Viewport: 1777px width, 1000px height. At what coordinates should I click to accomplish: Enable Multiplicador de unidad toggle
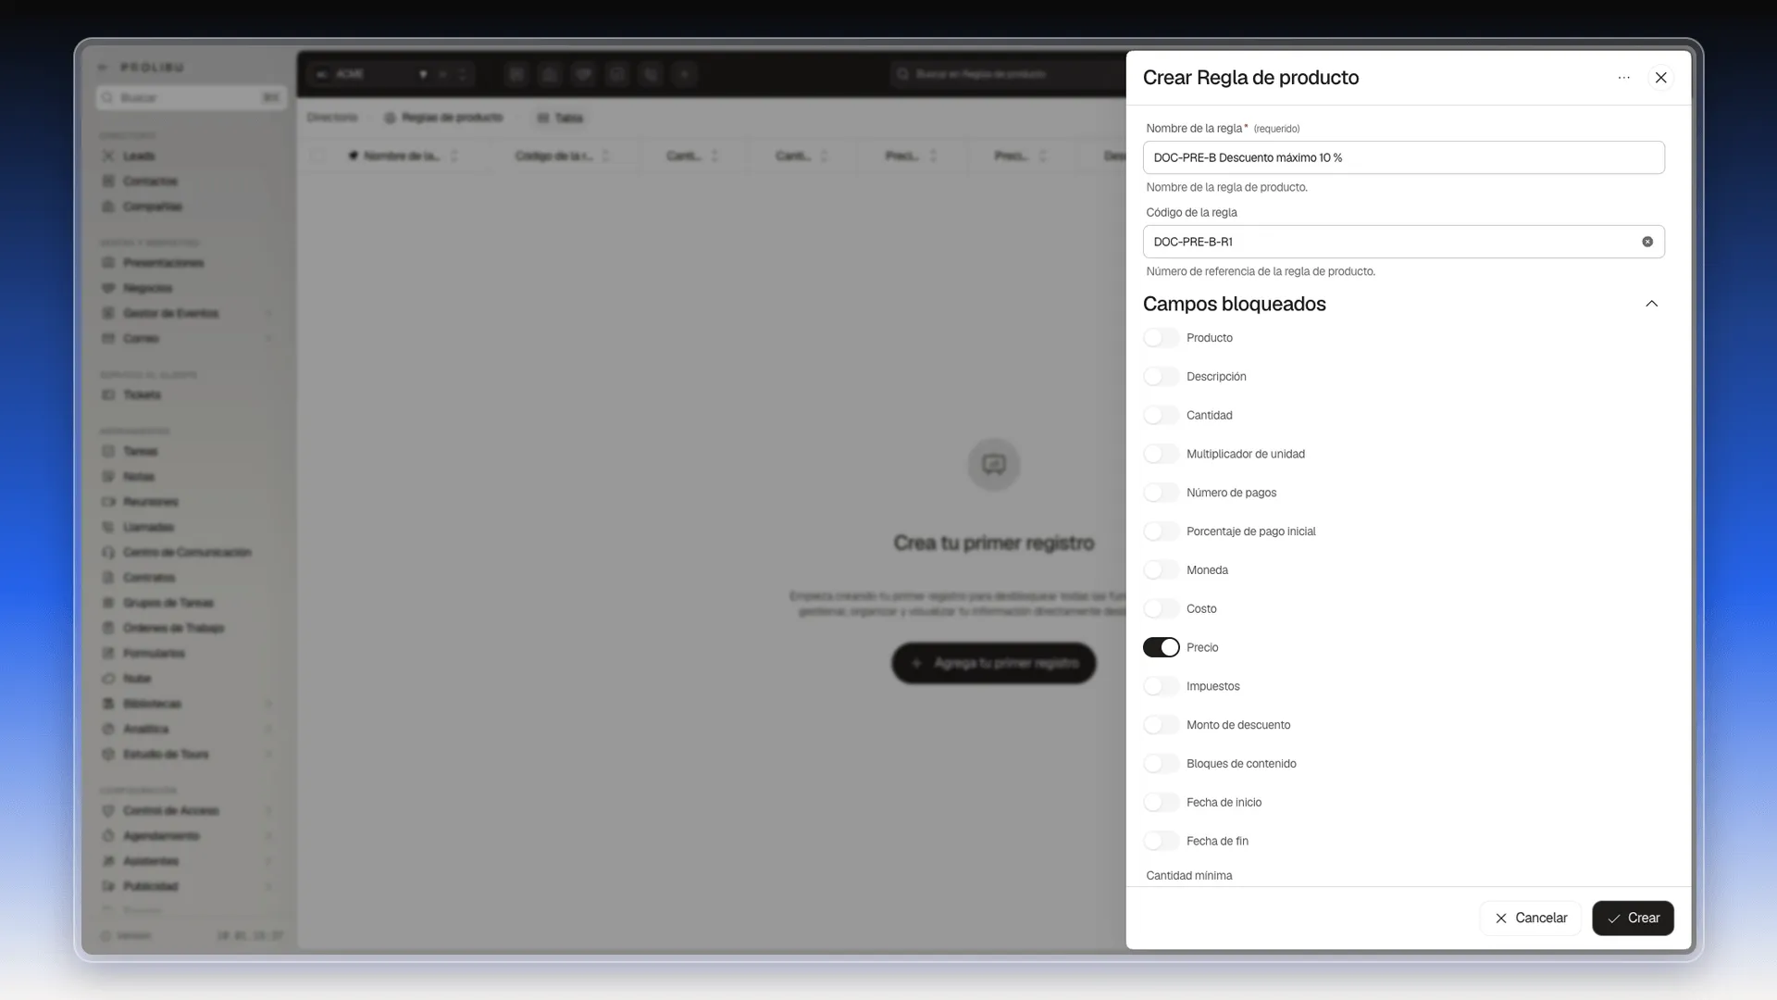1161,454
